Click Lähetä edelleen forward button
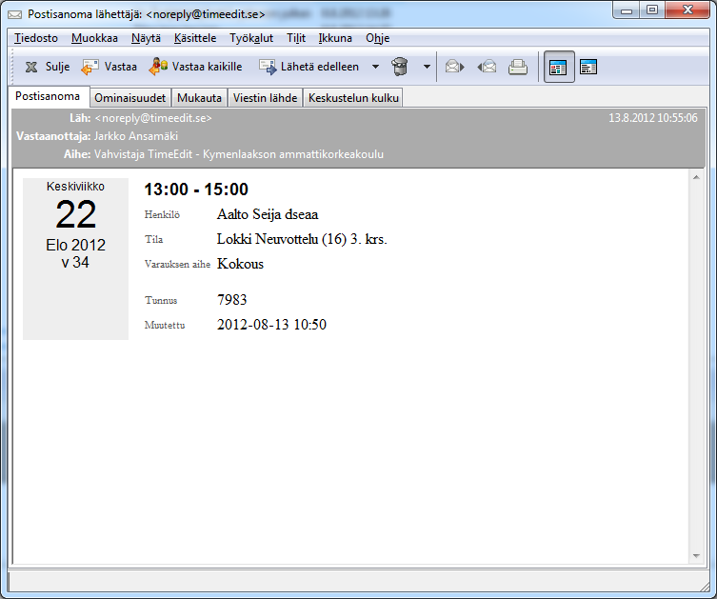This screenshot has height=599, width=717. (x=309, y=67)
